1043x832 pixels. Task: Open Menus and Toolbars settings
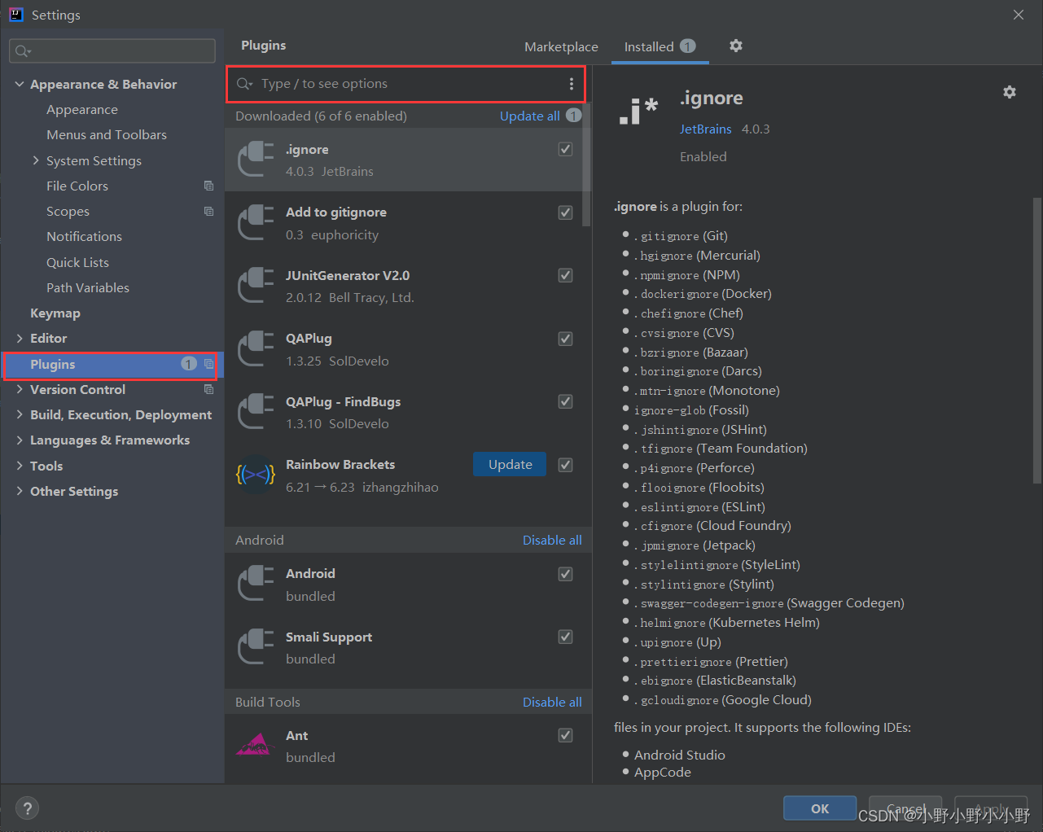tap(107, 134)
